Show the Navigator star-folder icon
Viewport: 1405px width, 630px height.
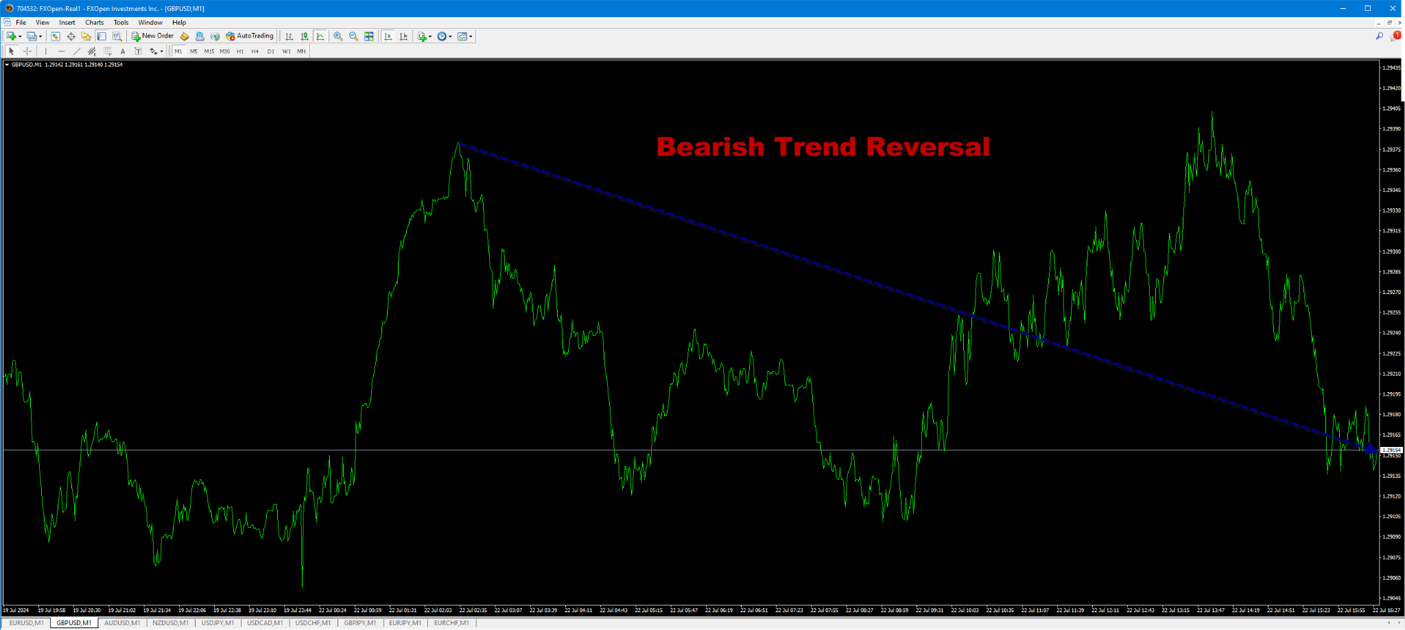coord(86,36)
